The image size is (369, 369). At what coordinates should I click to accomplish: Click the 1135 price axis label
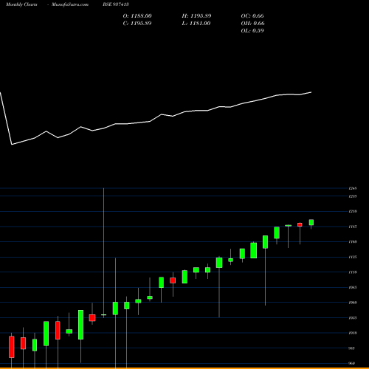[x=353, y=257]
